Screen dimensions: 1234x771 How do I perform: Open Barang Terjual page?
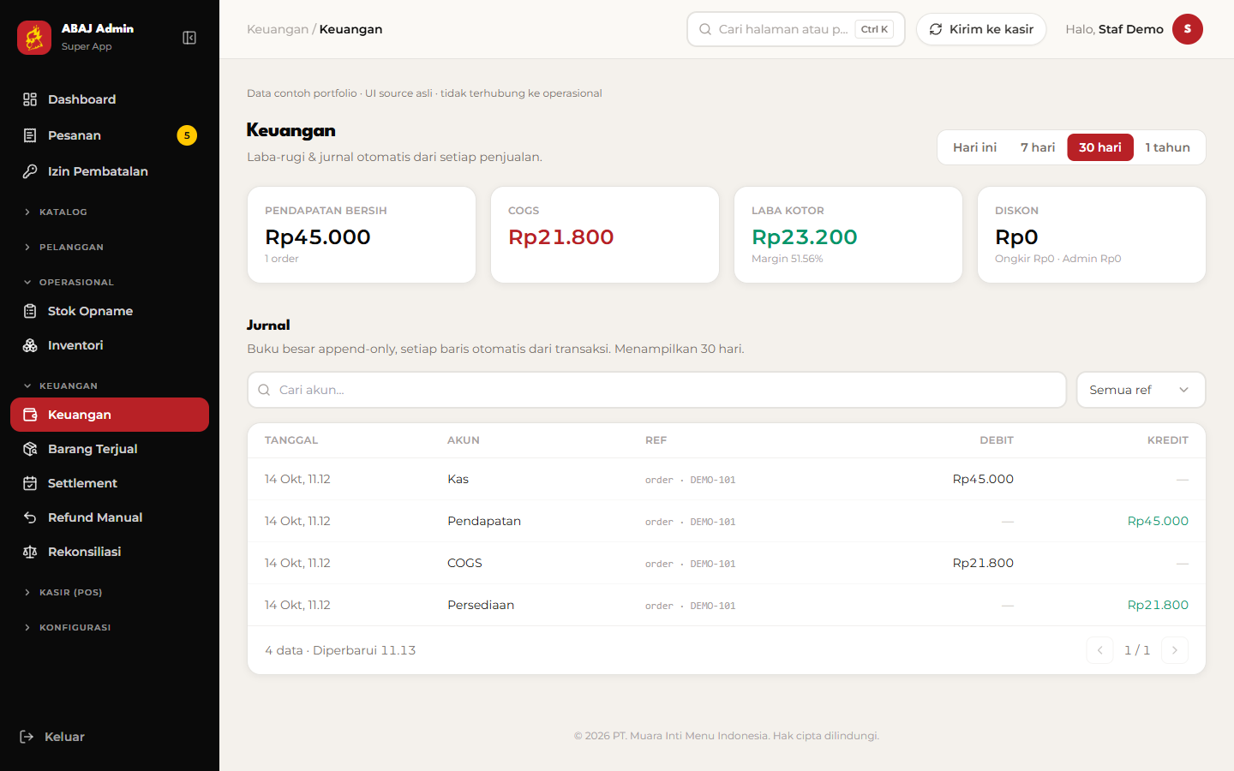(110, 449)
